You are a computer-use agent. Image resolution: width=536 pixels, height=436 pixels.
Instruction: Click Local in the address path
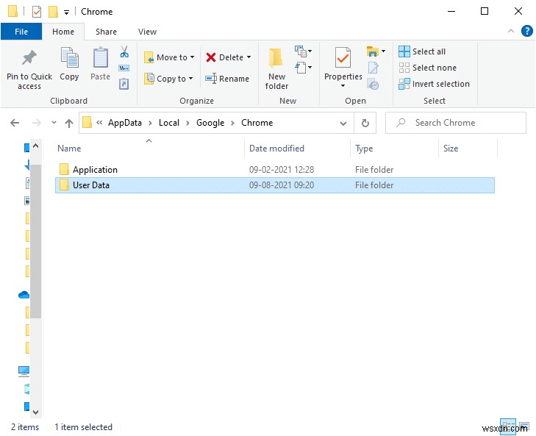pos(169,123)
